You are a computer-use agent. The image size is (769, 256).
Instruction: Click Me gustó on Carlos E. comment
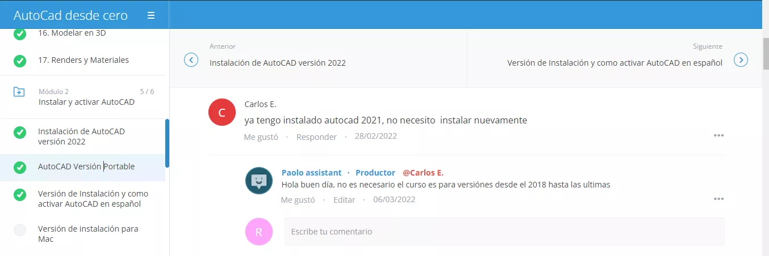[261, 137]
